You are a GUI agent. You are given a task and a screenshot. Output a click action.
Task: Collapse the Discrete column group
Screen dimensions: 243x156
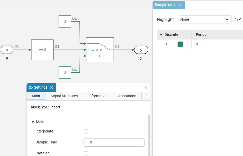point(161,35)
